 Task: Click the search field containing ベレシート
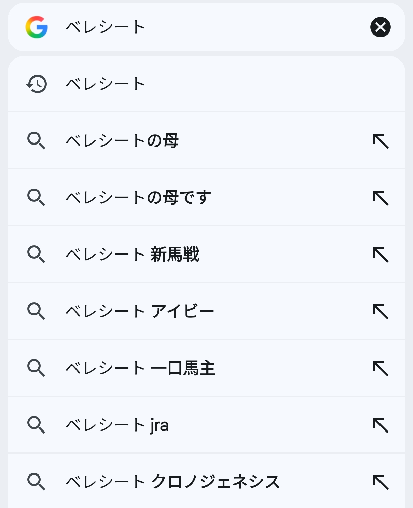tap(203, 27)
